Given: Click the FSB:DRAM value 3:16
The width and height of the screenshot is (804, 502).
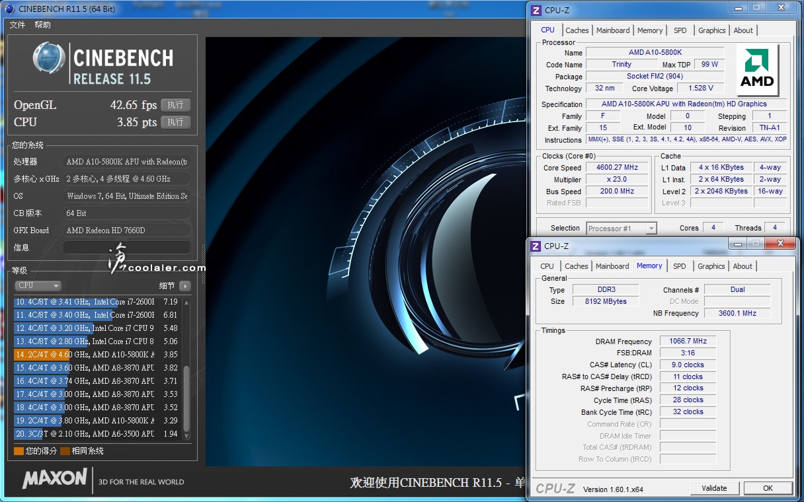Looking at the screenshot, I should (688, 353).
